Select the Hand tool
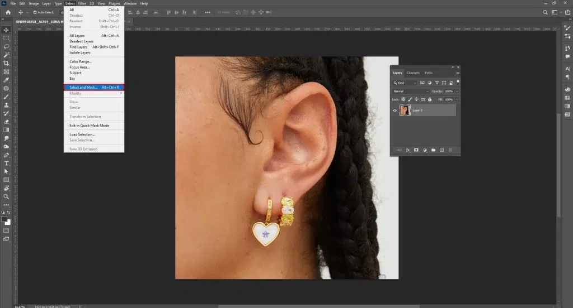This screenshot has width=573, height=308. pyautogui.click(x=6, y=189)
